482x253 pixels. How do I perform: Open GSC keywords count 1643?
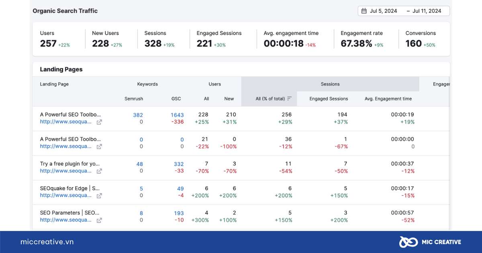177,115
